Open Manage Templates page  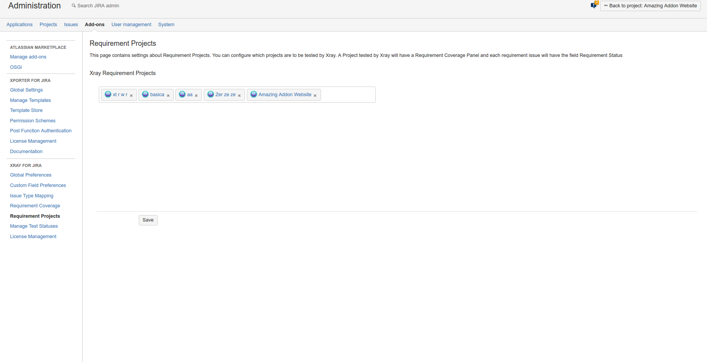(30, 100)
